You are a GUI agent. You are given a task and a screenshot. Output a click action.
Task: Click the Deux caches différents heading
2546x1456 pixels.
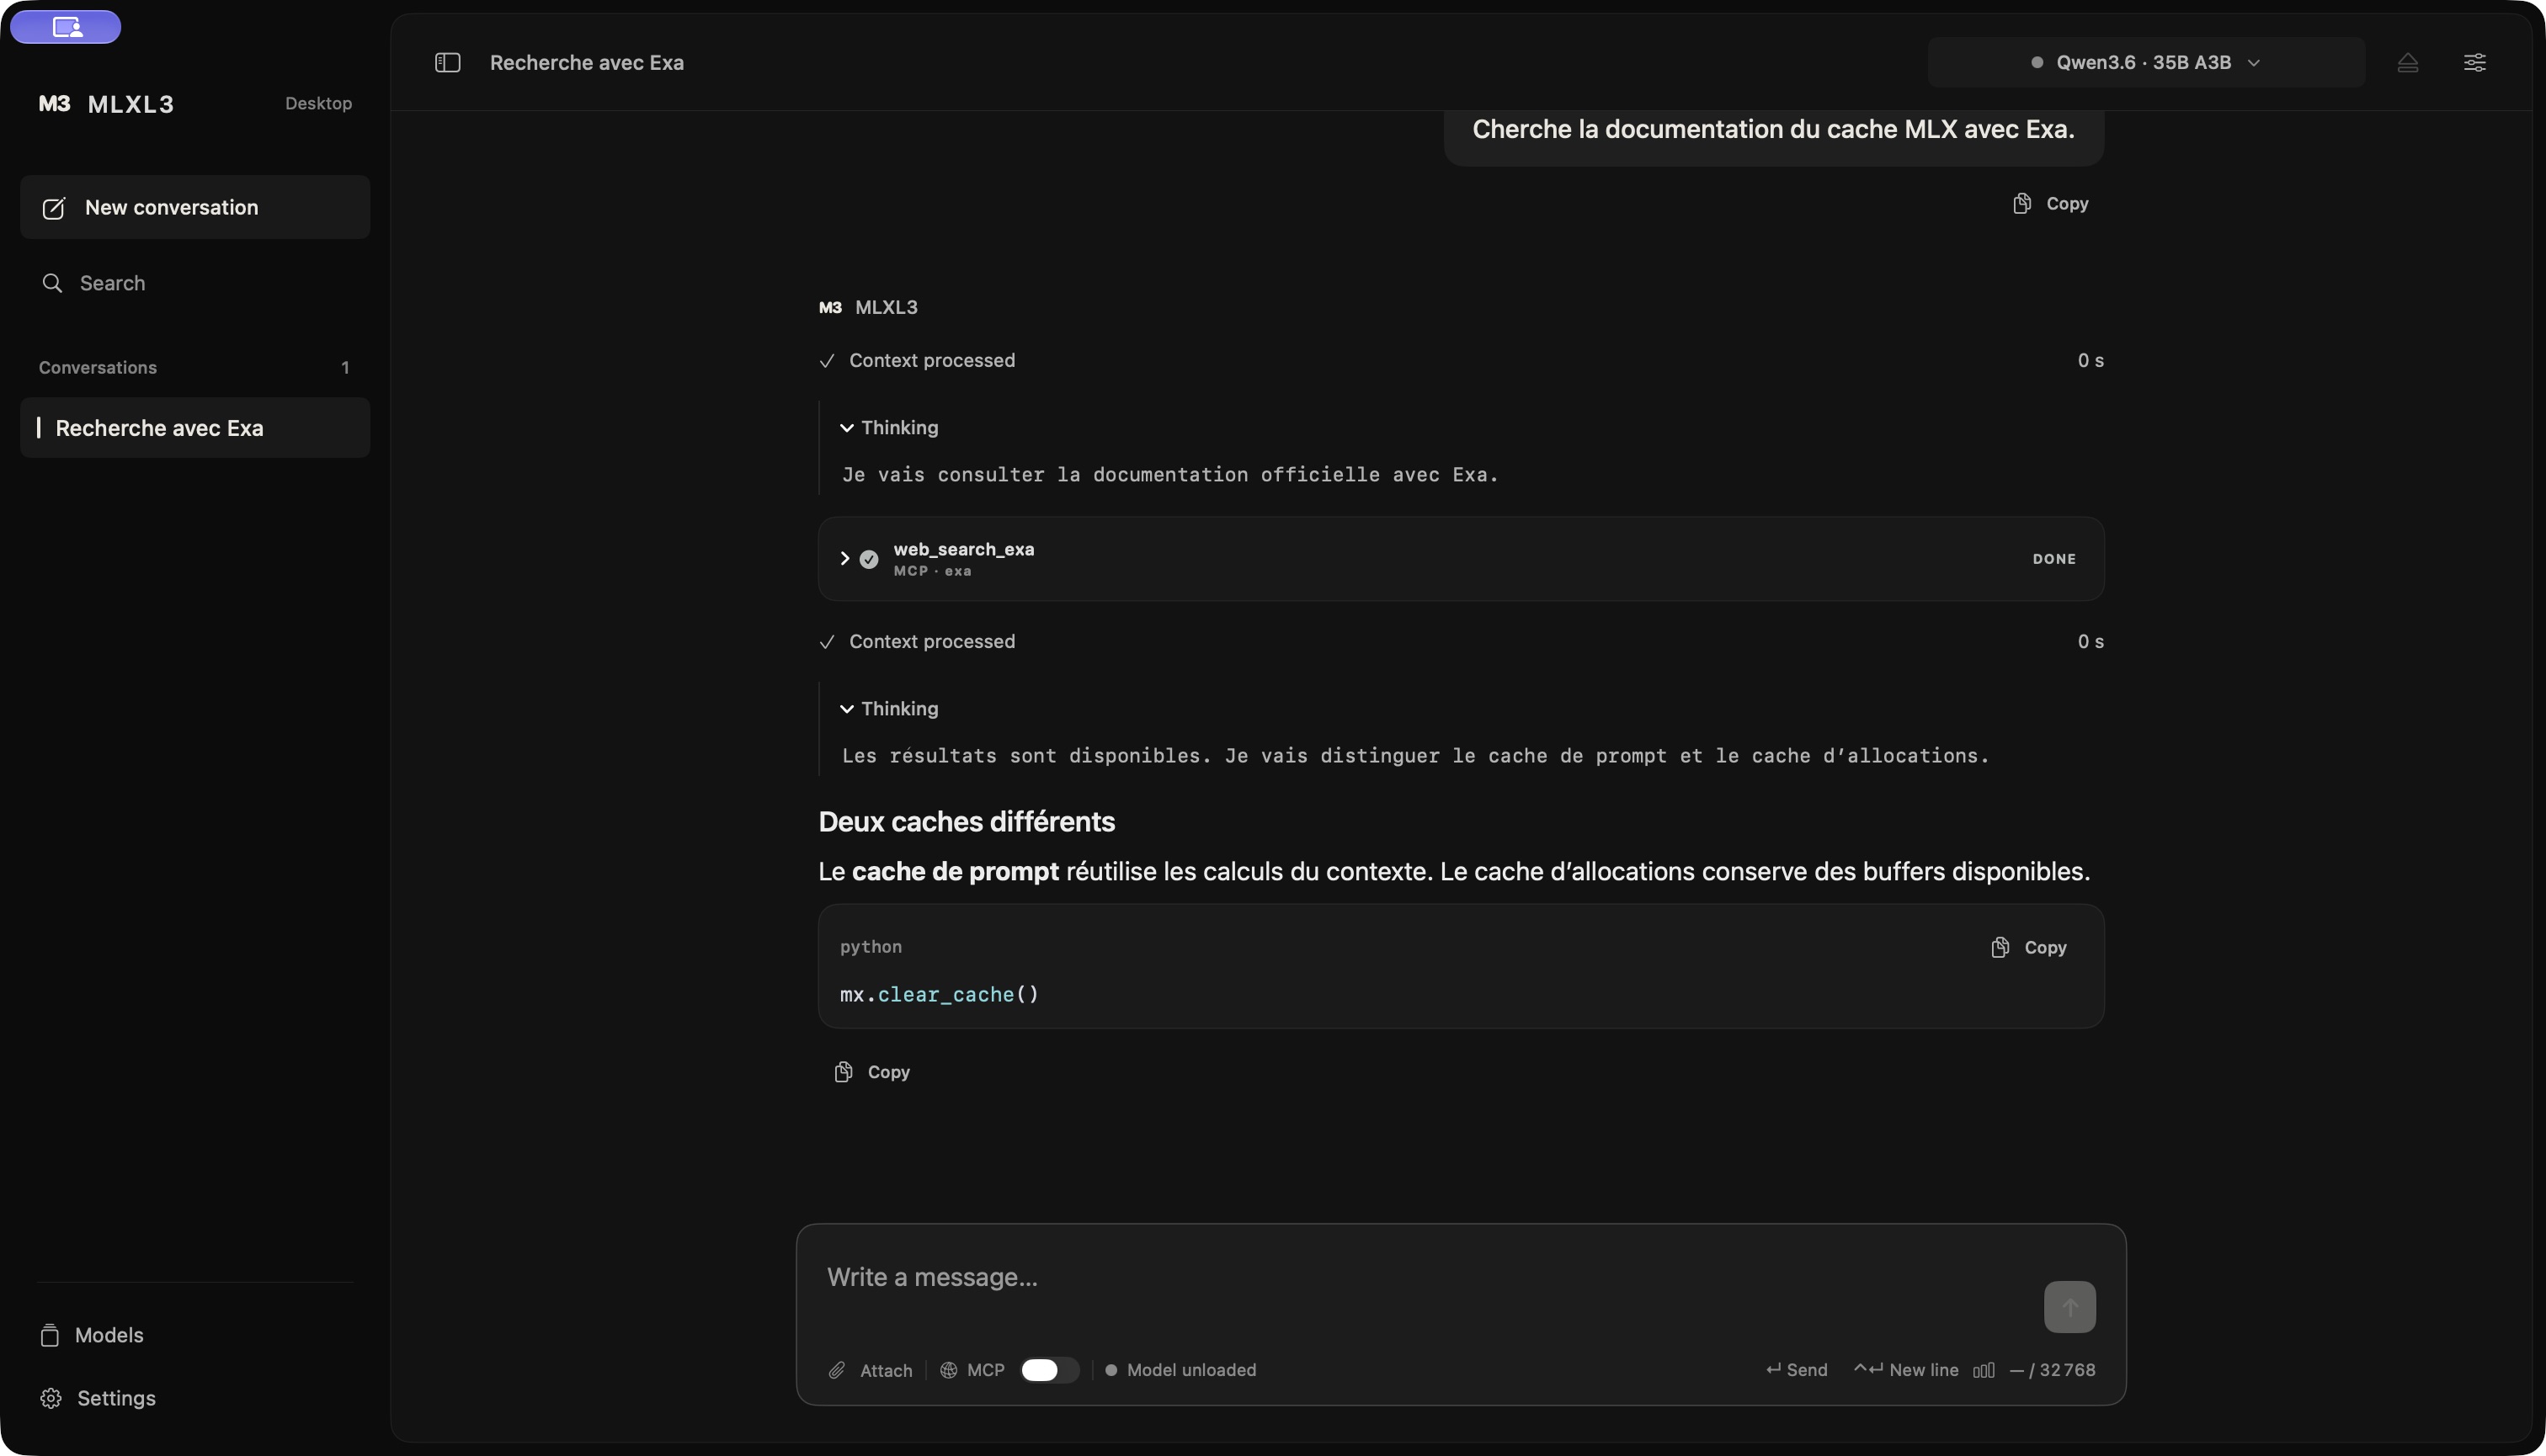tap(967, 822)
